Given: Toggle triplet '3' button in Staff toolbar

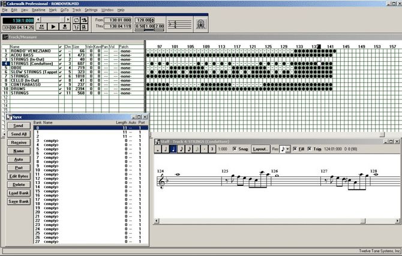Looking at the screenshot, I should 212,149.
